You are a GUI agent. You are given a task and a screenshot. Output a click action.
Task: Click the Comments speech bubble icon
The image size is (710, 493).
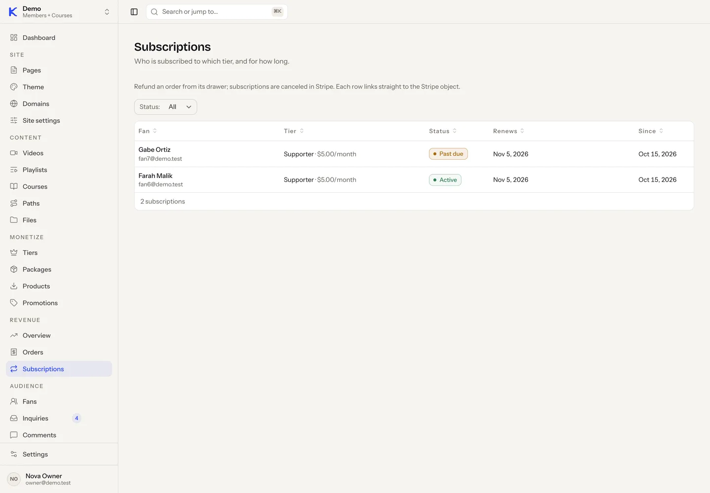click(x=14, y=435)
